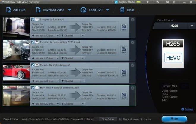Click the Clear trash icon

122,10
